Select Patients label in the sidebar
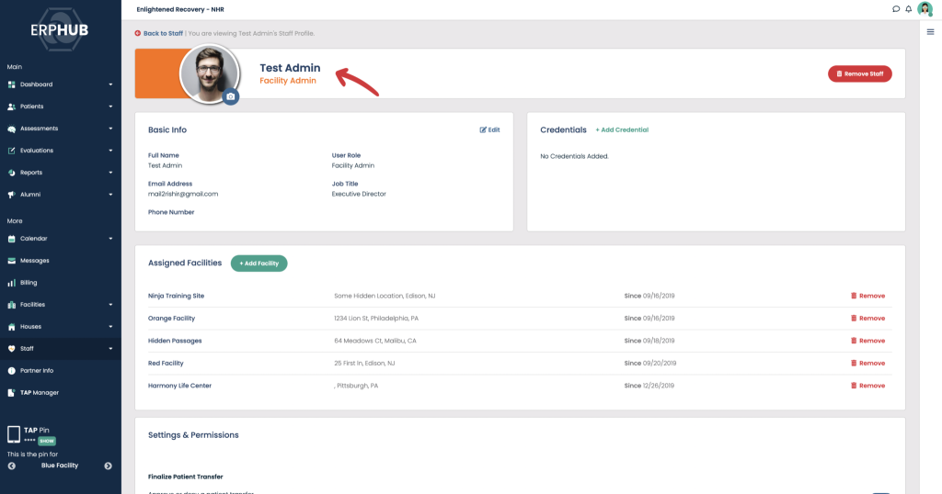 (x=32, y=107)
